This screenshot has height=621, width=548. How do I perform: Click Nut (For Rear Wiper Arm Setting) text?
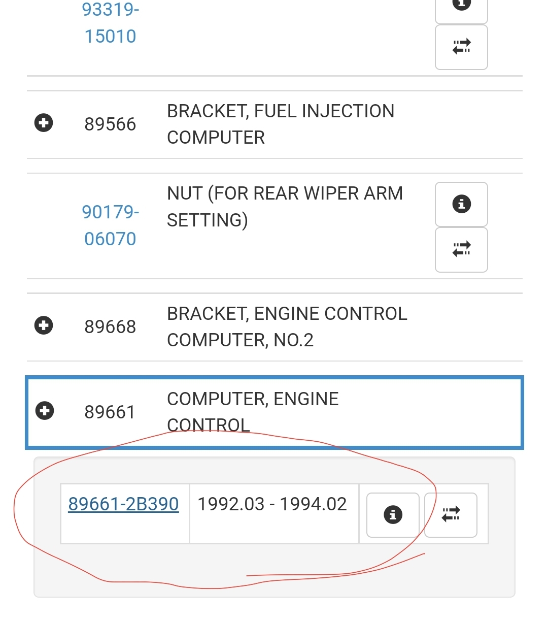click(284, 207)
